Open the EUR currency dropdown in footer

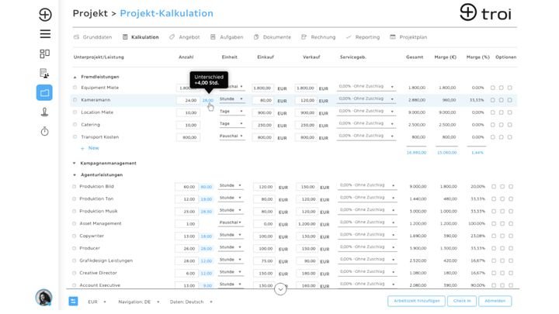(97, 302)
